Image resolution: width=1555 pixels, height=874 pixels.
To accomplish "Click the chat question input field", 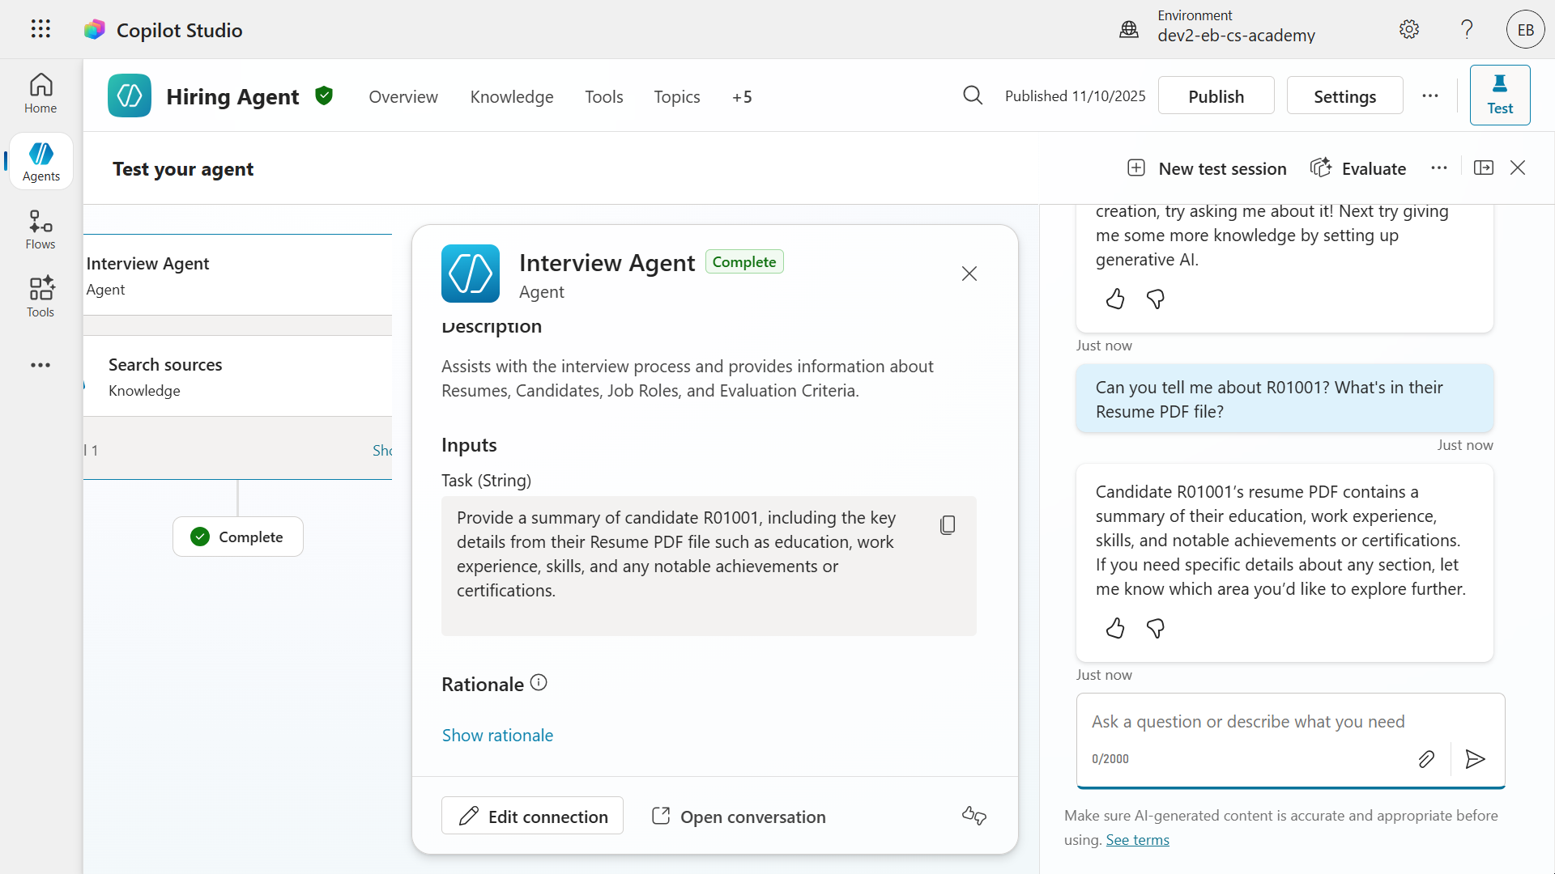I will 1290,722.
